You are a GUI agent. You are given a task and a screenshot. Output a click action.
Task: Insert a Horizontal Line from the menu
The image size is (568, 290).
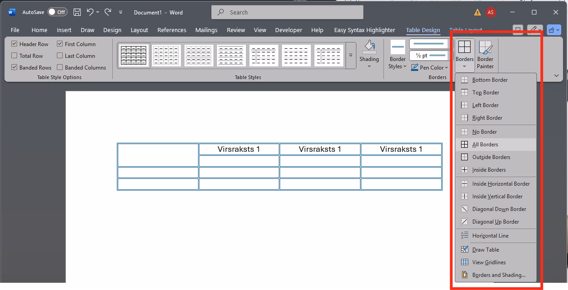(x=490, y=236)
